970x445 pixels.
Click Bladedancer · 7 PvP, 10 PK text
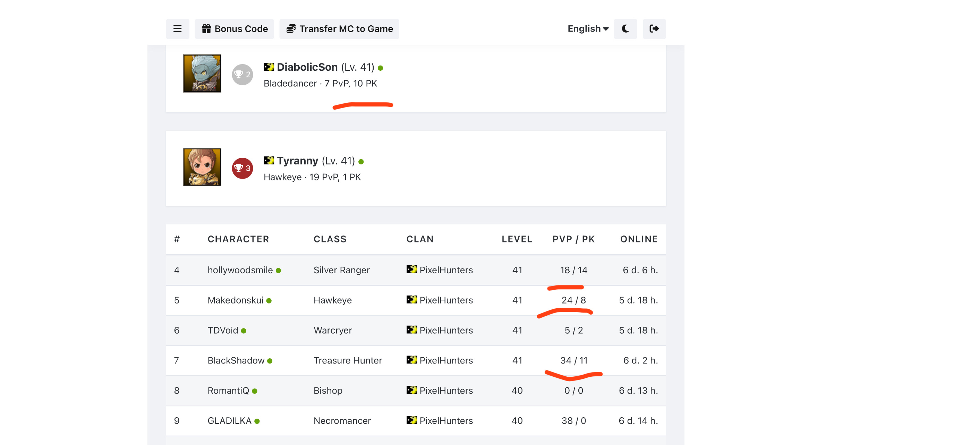point(320,83)
